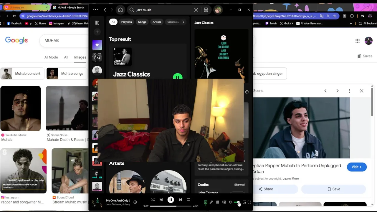This screenshot has height=212, width=377.
Task: Open Facebook bookmark
Action: 14,23
